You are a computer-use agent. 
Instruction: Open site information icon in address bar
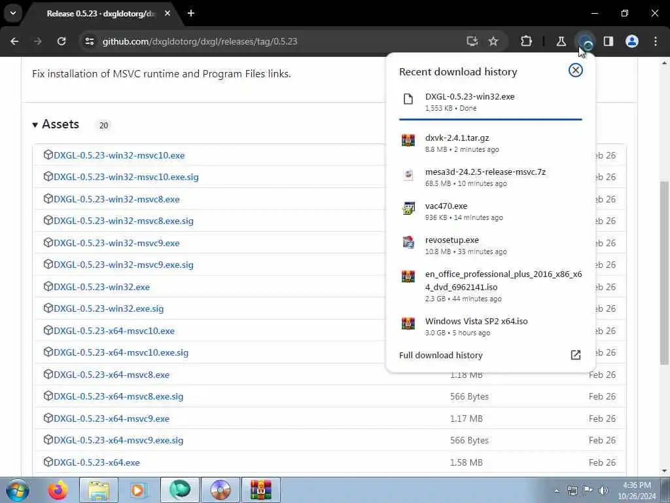[x=89, y=41]
